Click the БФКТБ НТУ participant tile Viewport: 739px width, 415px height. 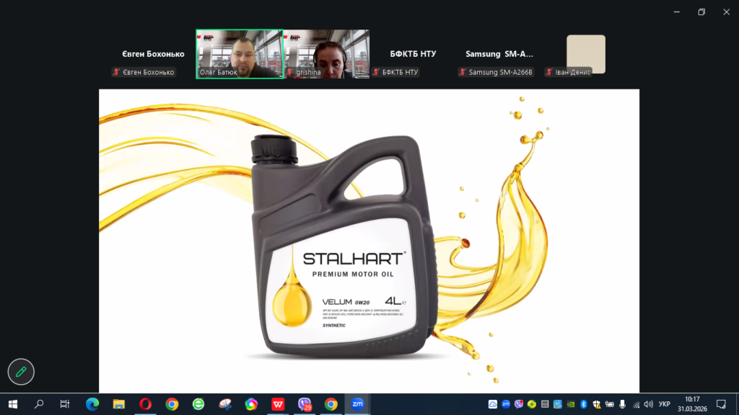(413, 54)
